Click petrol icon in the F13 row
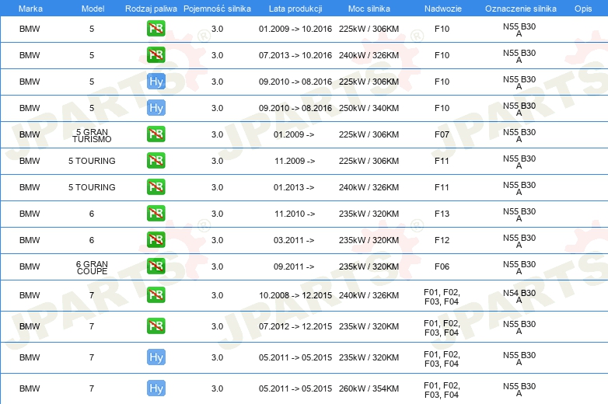Screen dimensions: 608x404 click(x=155, y=213)
